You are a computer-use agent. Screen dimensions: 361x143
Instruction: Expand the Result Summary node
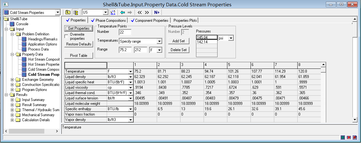point(12,105)
